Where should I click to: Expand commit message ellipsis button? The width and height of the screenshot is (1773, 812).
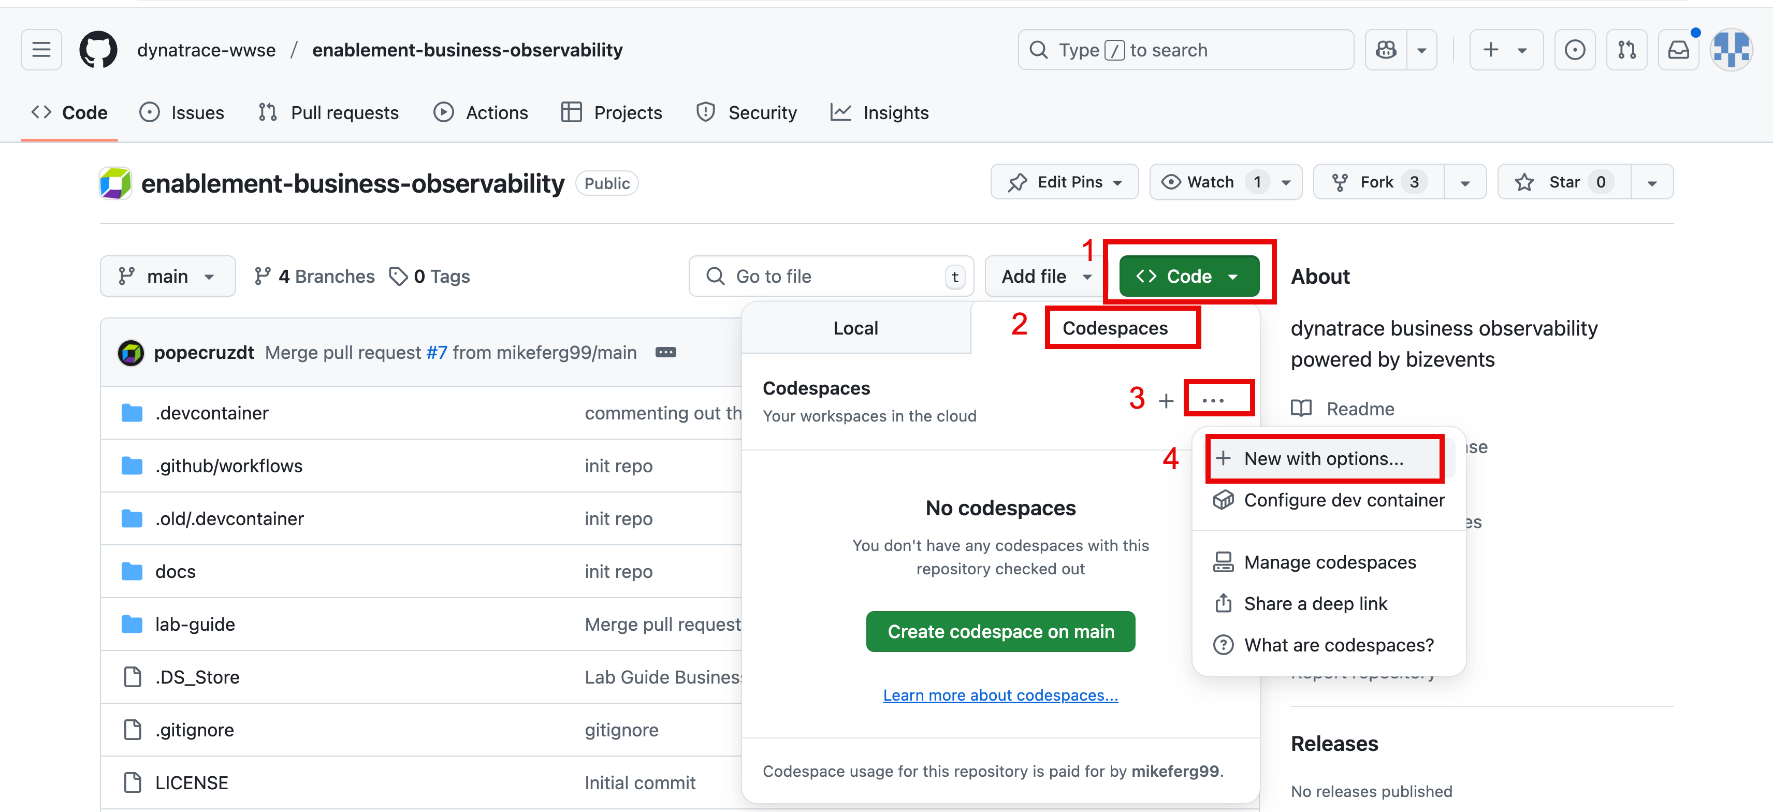click(665, 352)
